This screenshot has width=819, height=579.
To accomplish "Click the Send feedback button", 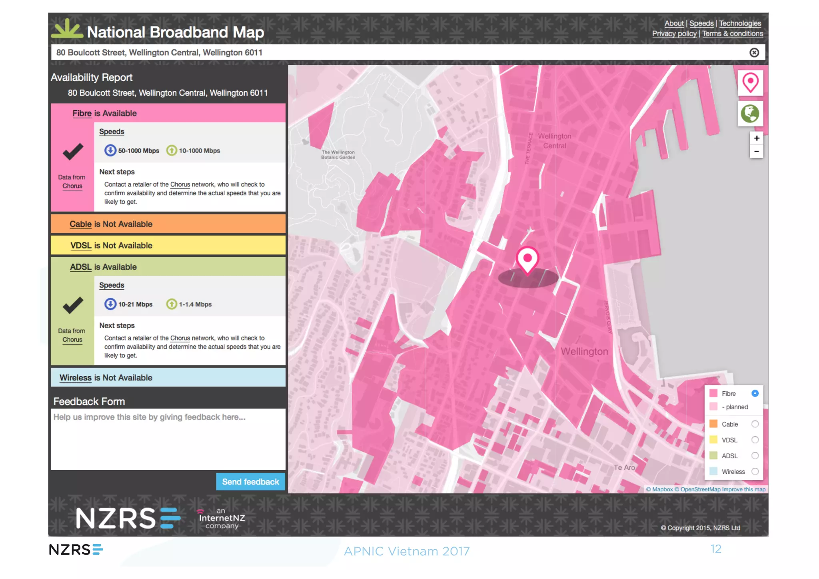I will (x=250, y=482).
